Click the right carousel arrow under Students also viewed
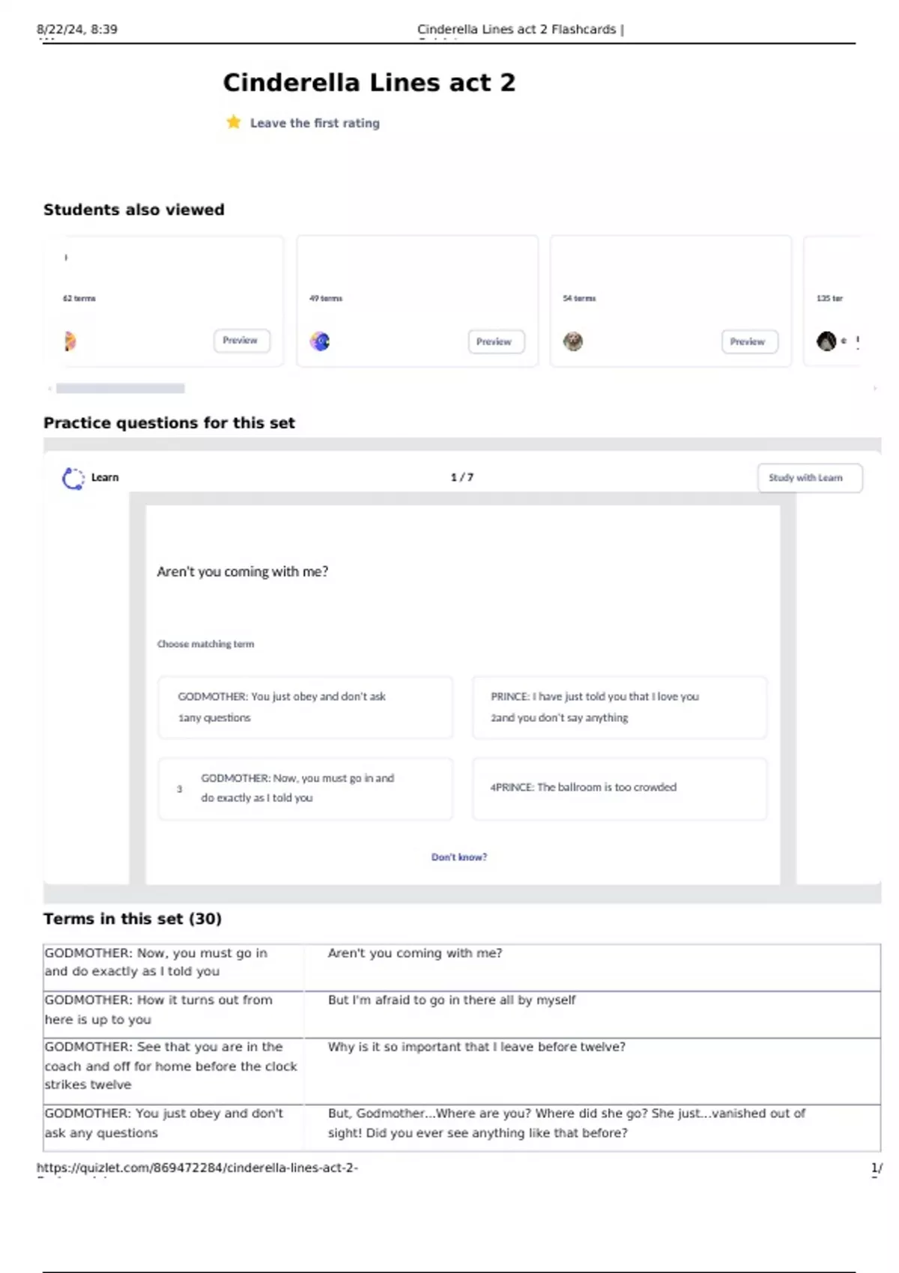Image resolution: width=899 pixels, height=1273 pixels. tap(875, 388)
